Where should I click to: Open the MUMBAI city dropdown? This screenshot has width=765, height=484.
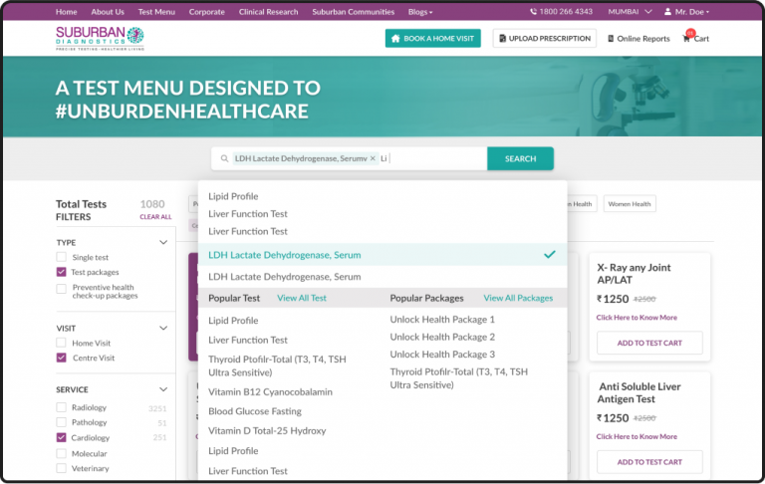point(630,12)
